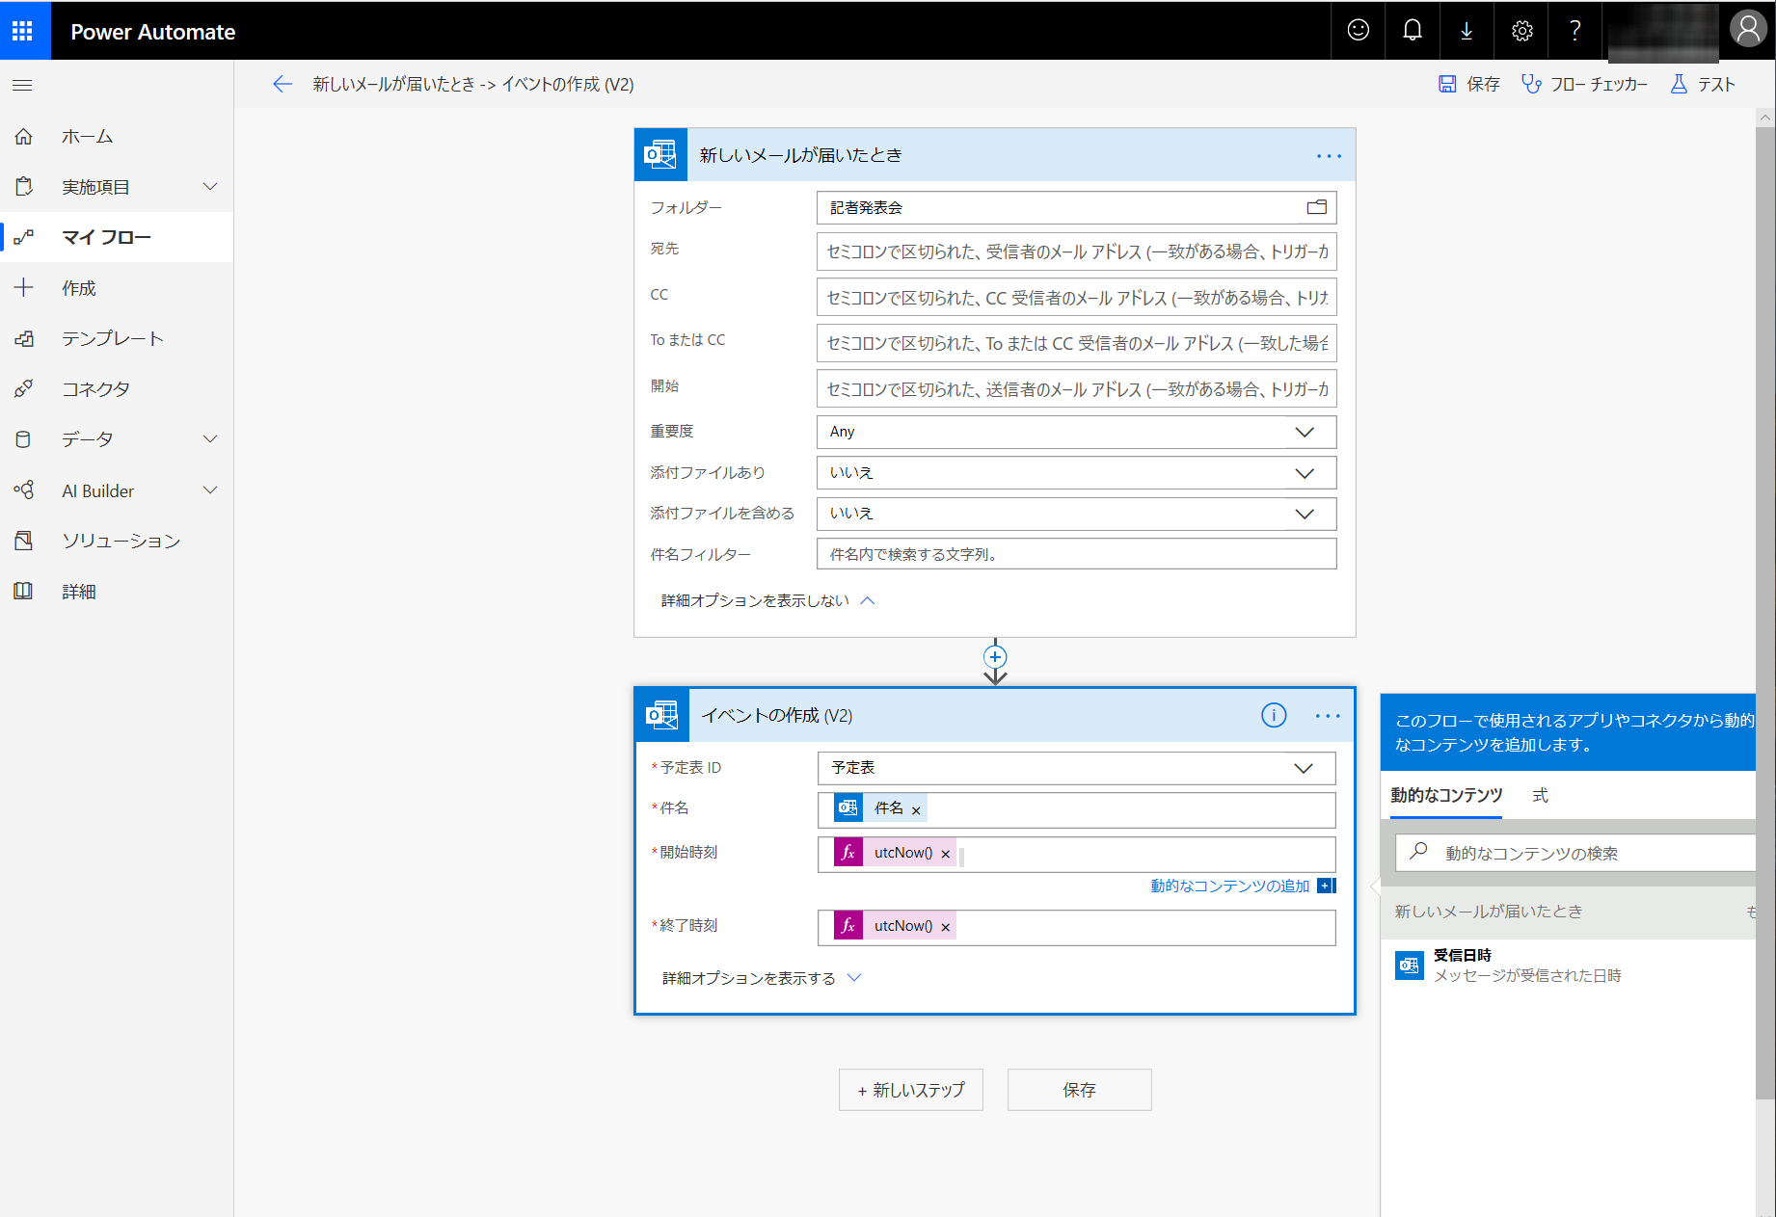Click the 件名フィルター input field
Image resolution: width=1776 pixels, height=1217 pixels.
[x=1076, y=554]
